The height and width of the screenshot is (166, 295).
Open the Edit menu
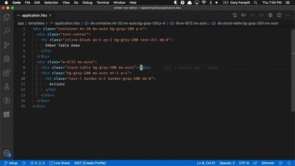37,3
